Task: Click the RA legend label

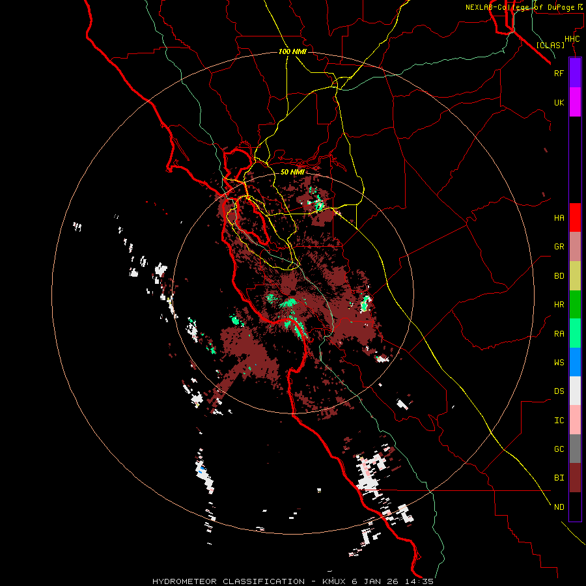Action: tap(559, 334)
